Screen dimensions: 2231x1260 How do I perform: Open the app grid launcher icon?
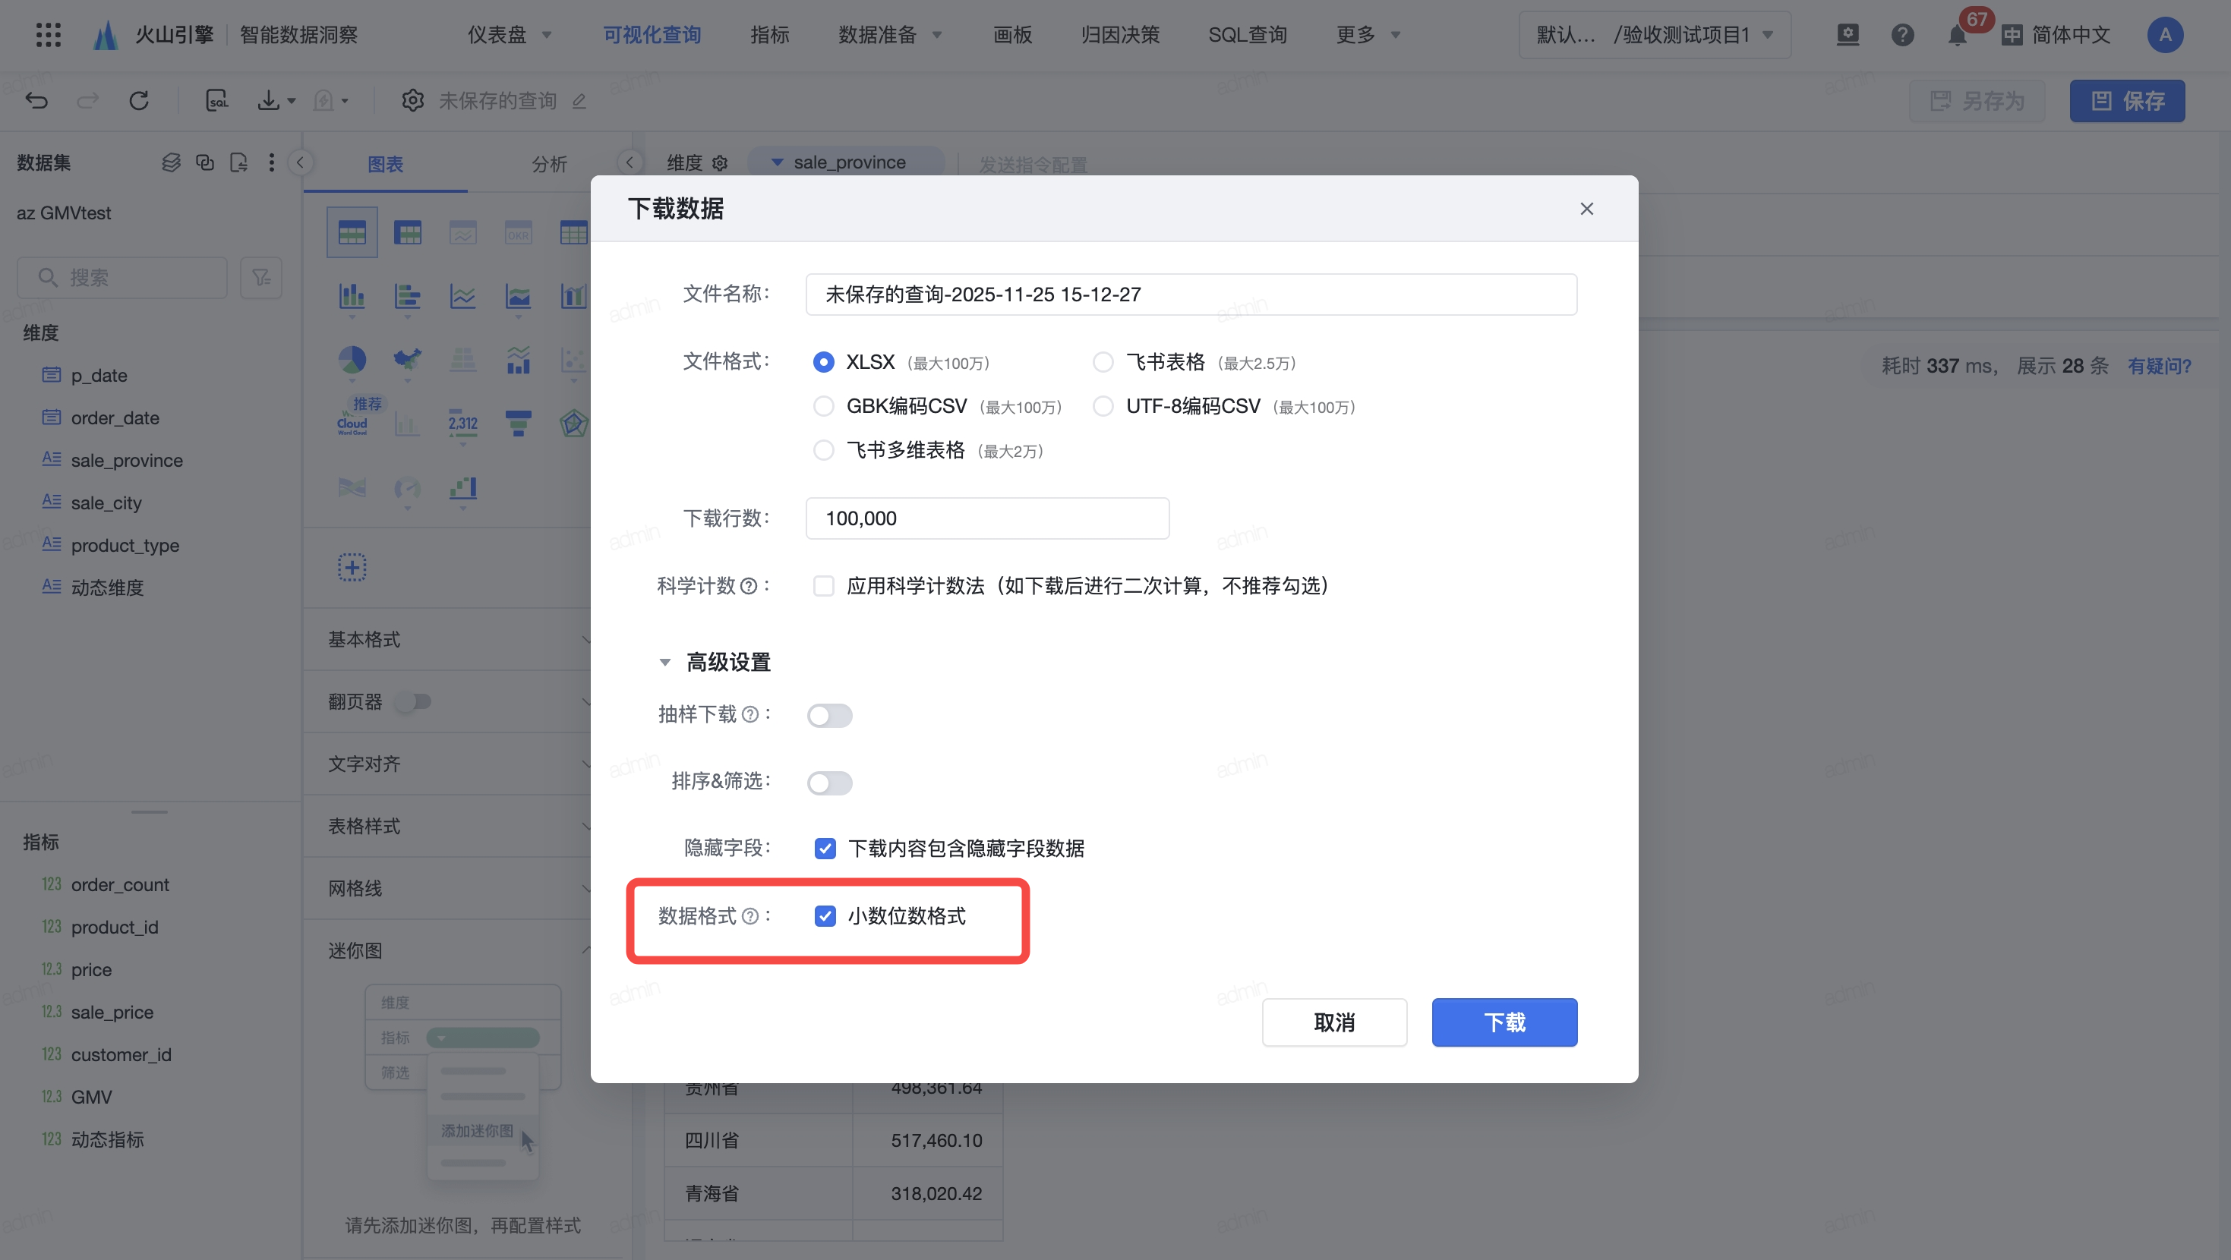coord(49,35)
